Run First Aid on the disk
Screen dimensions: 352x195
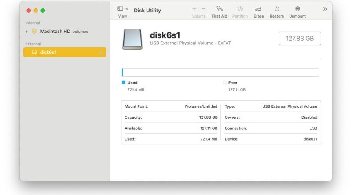pyautogui.click(x=219, y=12)
